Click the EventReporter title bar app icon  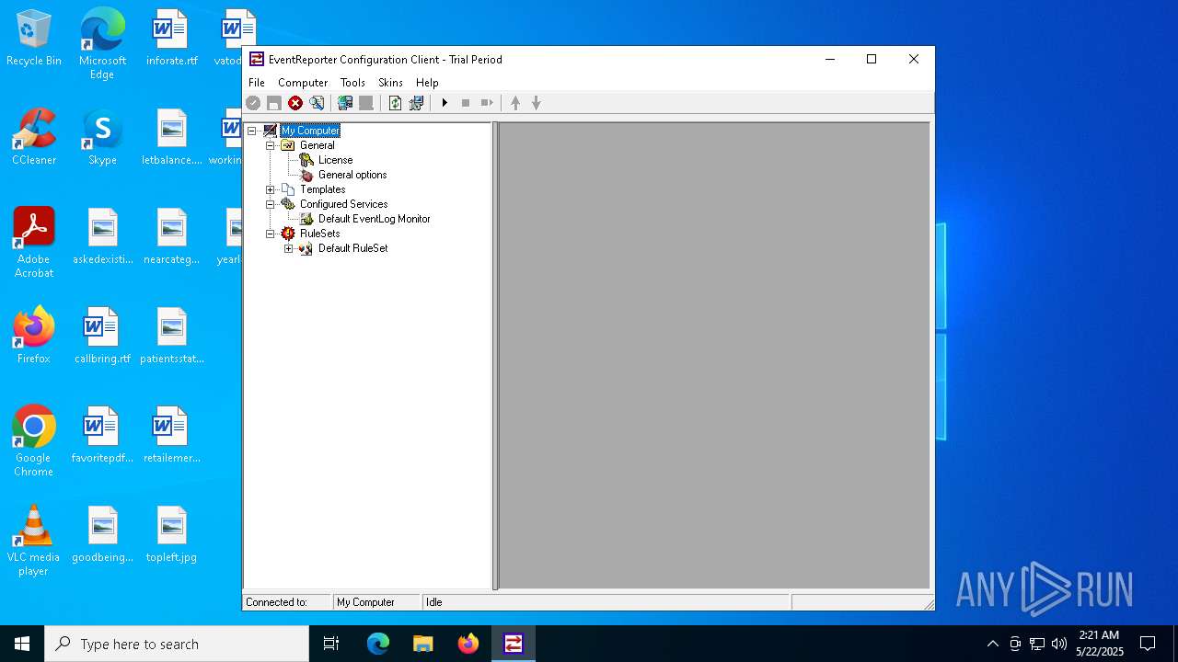[x=257, y=59]
